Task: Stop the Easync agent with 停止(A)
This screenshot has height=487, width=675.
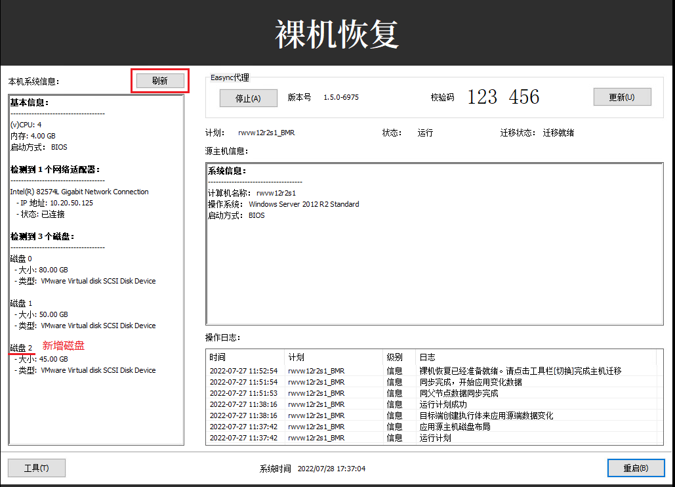Action: click(248, 98)
